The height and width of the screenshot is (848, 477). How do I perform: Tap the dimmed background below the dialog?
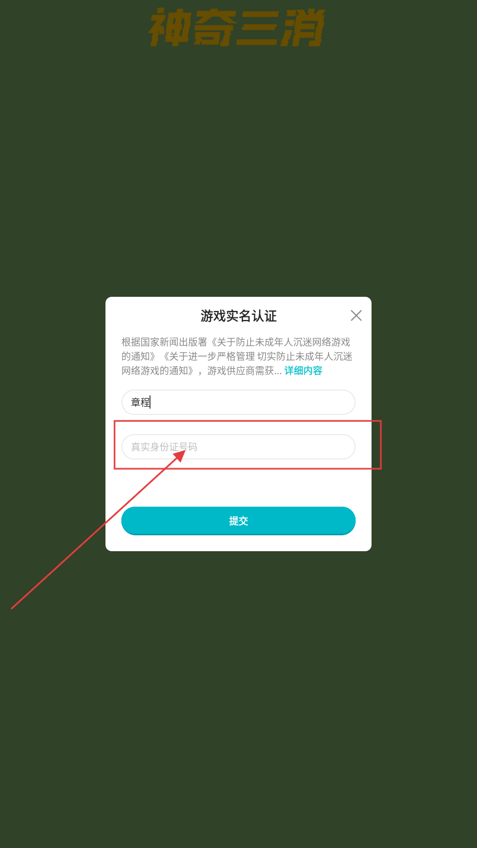click(x=238, y=689)
